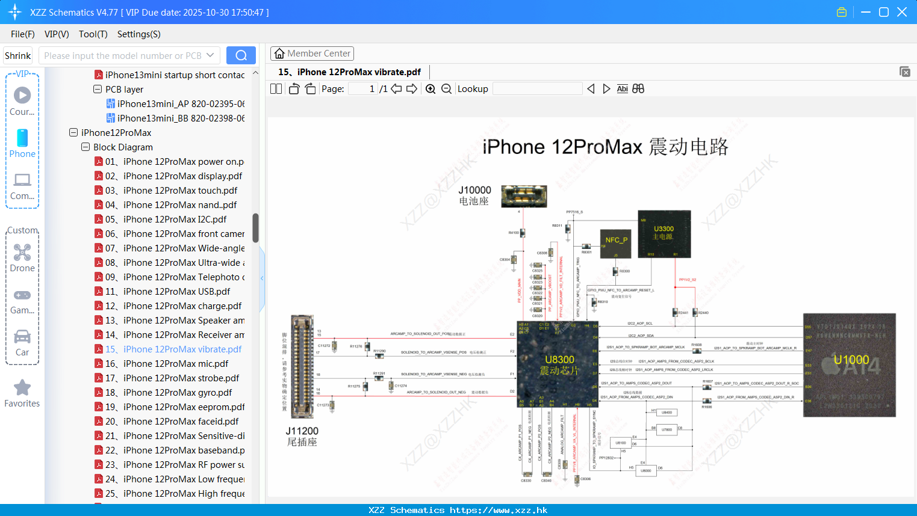This screenshot has height=516, width=917.
Task: Collapse the iPhone12ProMax node
Action: click(x=73, y=132)
